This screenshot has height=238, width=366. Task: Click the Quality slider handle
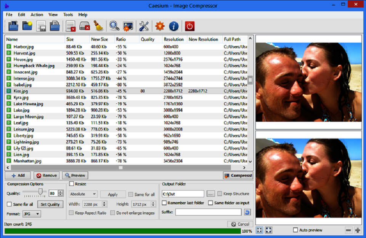[41, 192]
